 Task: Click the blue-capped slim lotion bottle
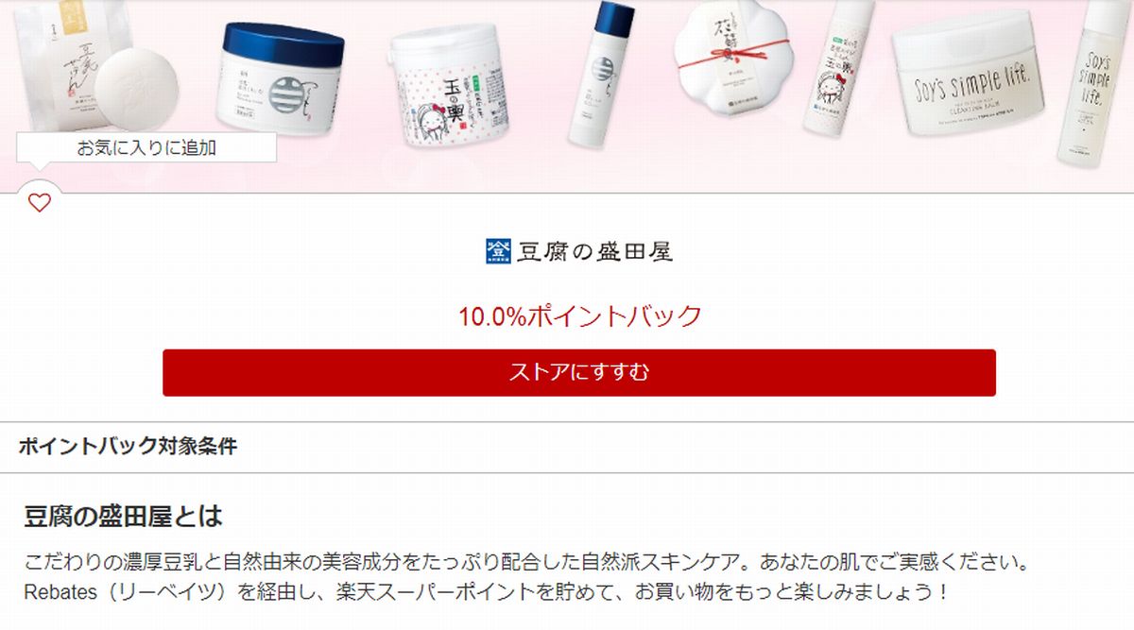click(x=602, y=74)
